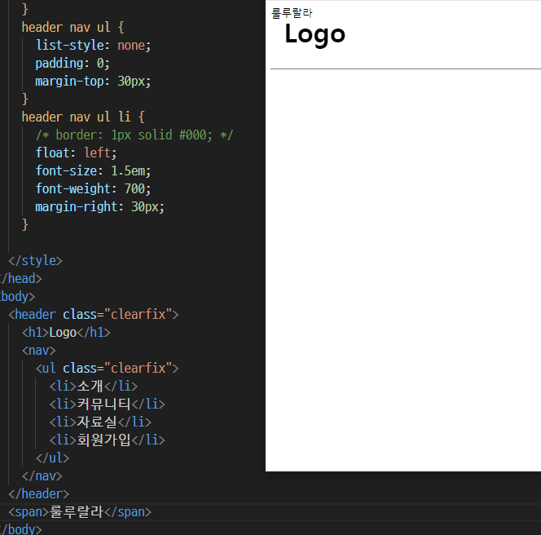Click the closing </style> tag

pyautogui.click(x=35, y=260)
